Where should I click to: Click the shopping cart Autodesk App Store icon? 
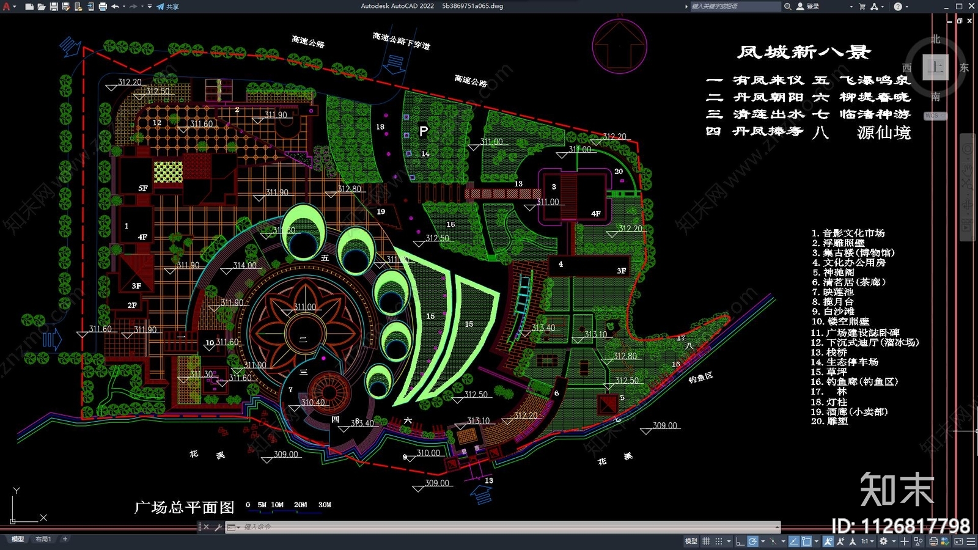tap(862, 7)
